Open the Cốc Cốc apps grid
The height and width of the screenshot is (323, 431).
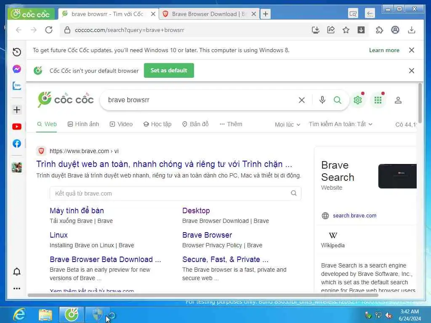(x=378, y=100)
